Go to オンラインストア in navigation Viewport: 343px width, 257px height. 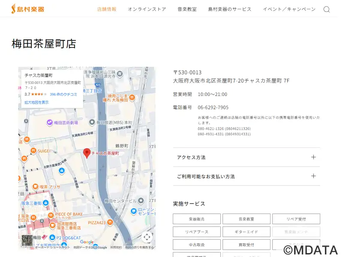click(147, 9)
